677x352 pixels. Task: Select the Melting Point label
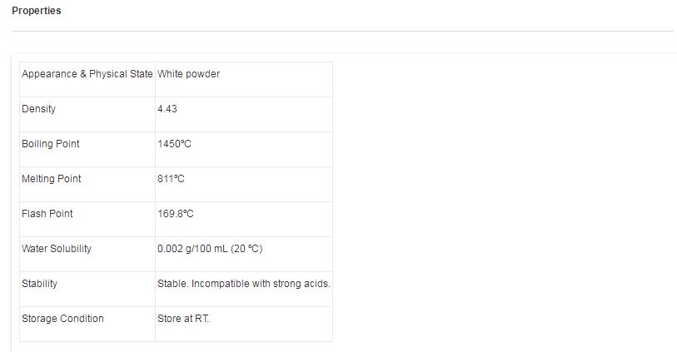click(52, 179)
